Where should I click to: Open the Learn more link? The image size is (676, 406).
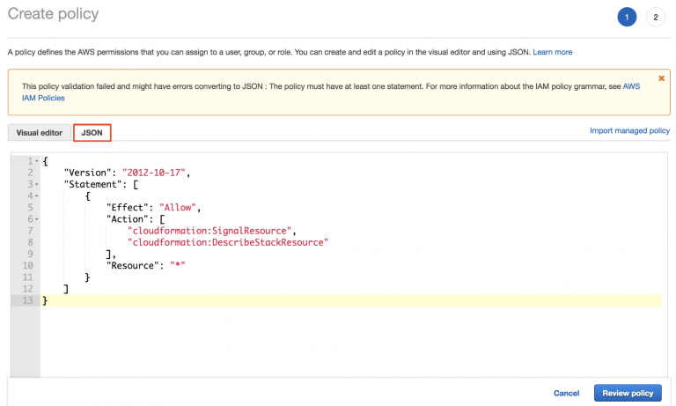(552, 53)
